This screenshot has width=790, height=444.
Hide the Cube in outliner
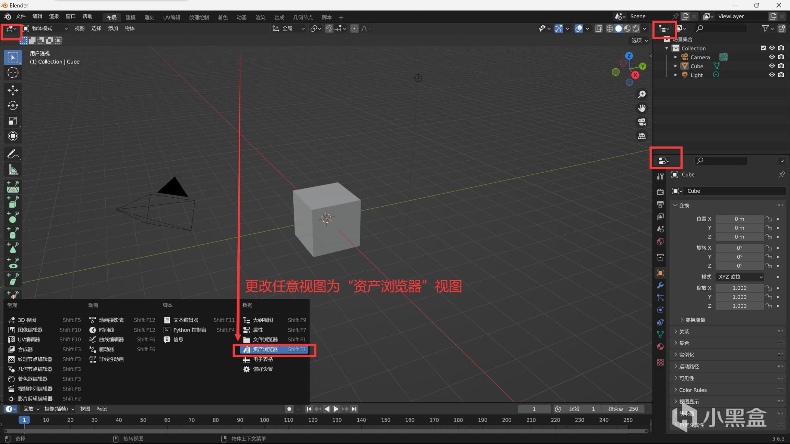[771, 66]
